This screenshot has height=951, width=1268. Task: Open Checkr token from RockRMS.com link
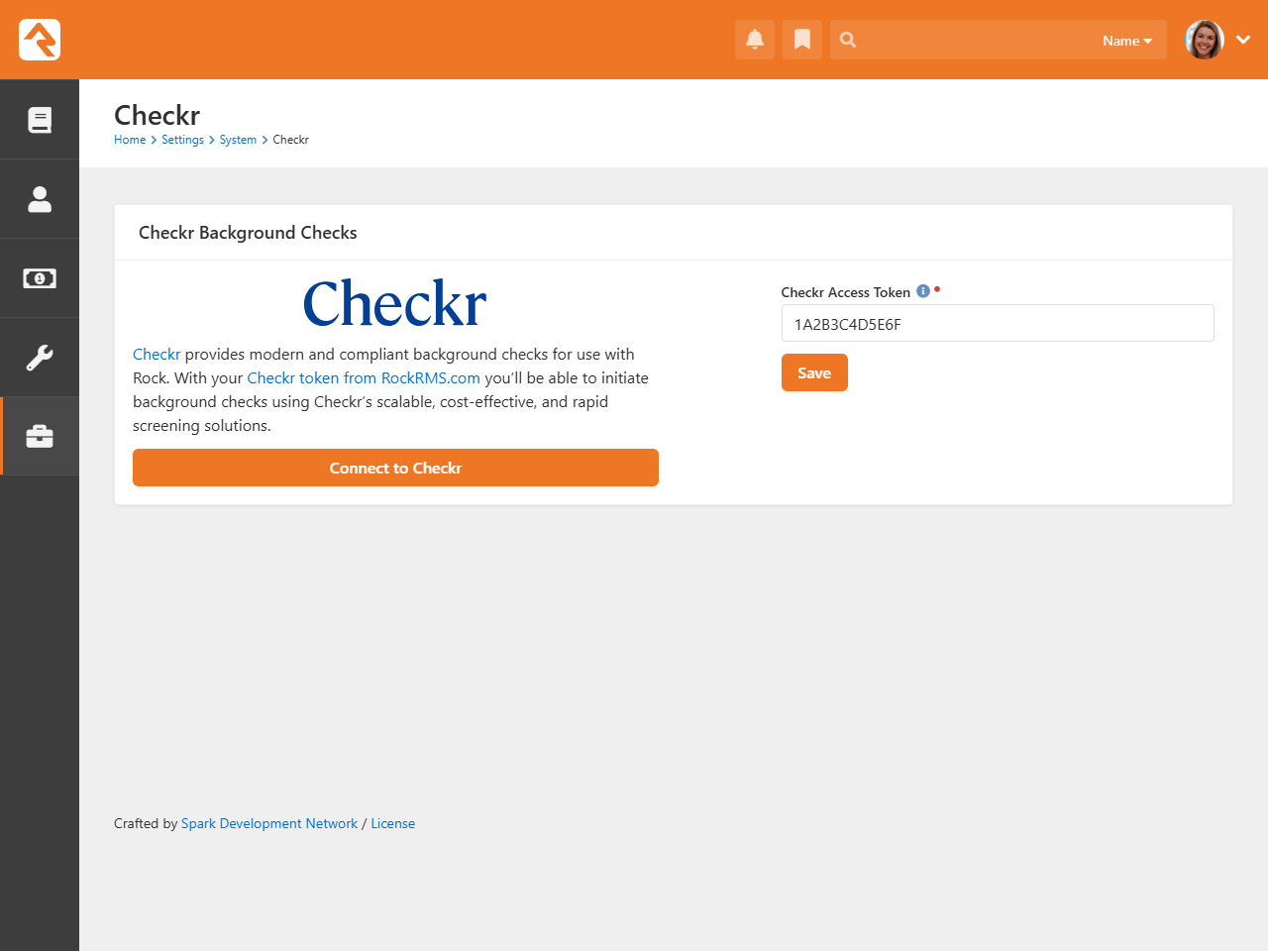click(364, 377)
